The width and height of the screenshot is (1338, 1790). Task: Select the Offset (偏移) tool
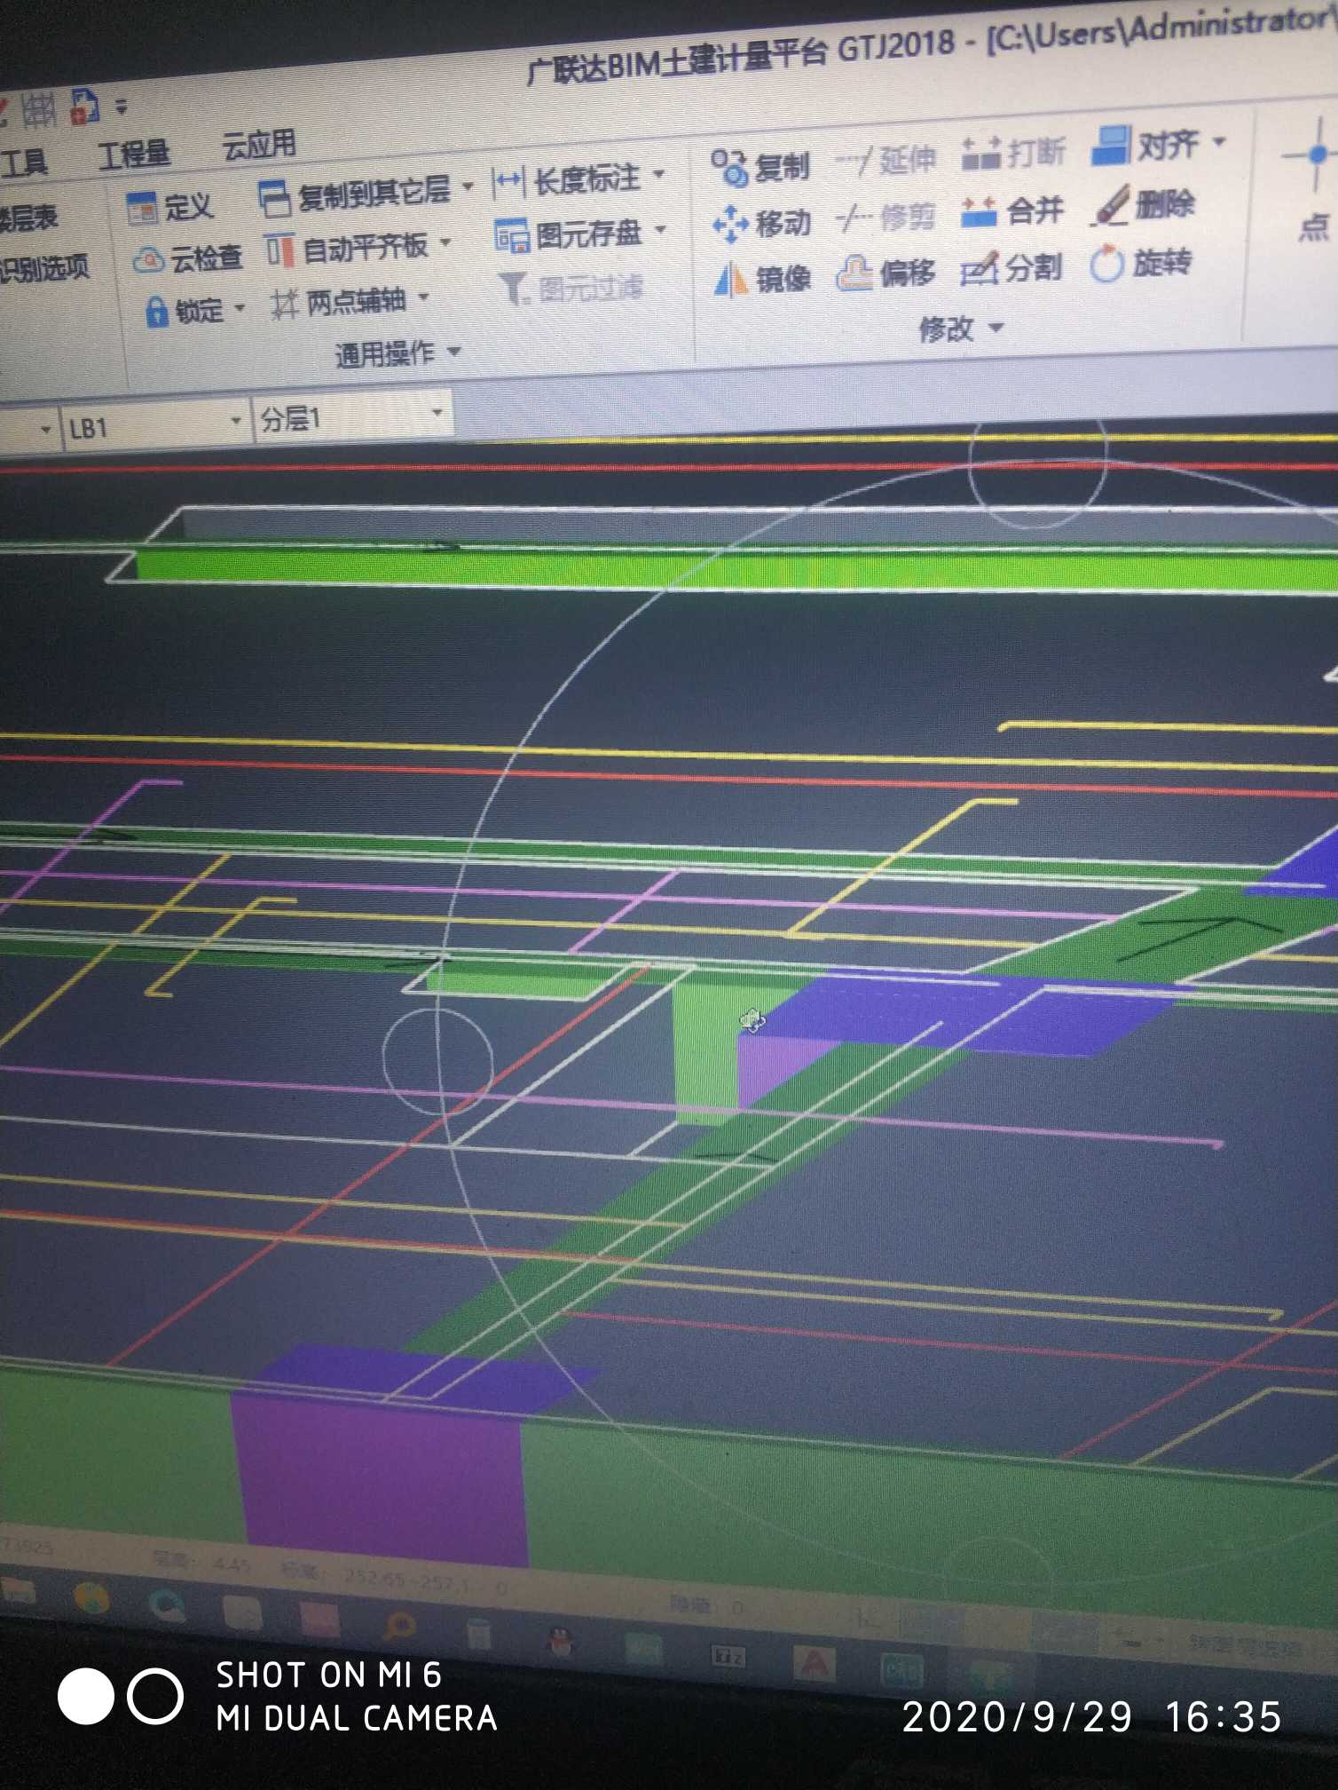(885, 273)
